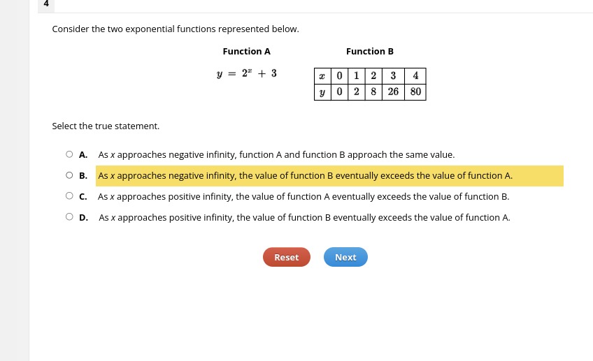
Task: Click the Function B heading
Action: (370, 52)
